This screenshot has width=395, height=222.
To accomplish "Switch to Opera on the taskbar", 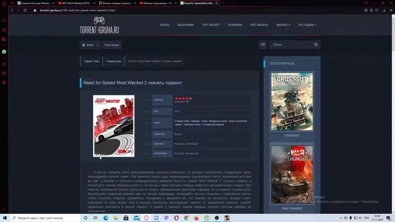I will coord(177,218).
